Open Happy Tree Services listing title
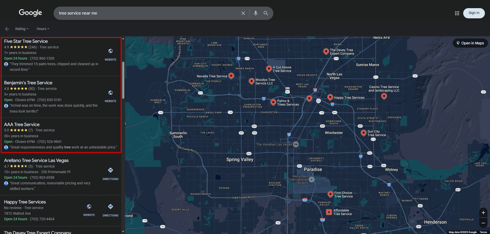Viewport: 490px width, 234px height. pos(25,202)
